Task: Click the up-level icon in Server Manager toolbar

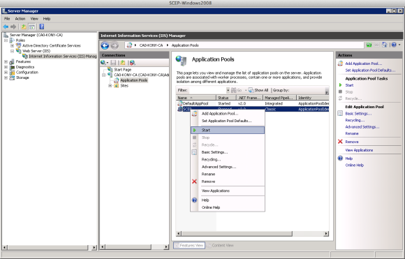Action: 24,27
